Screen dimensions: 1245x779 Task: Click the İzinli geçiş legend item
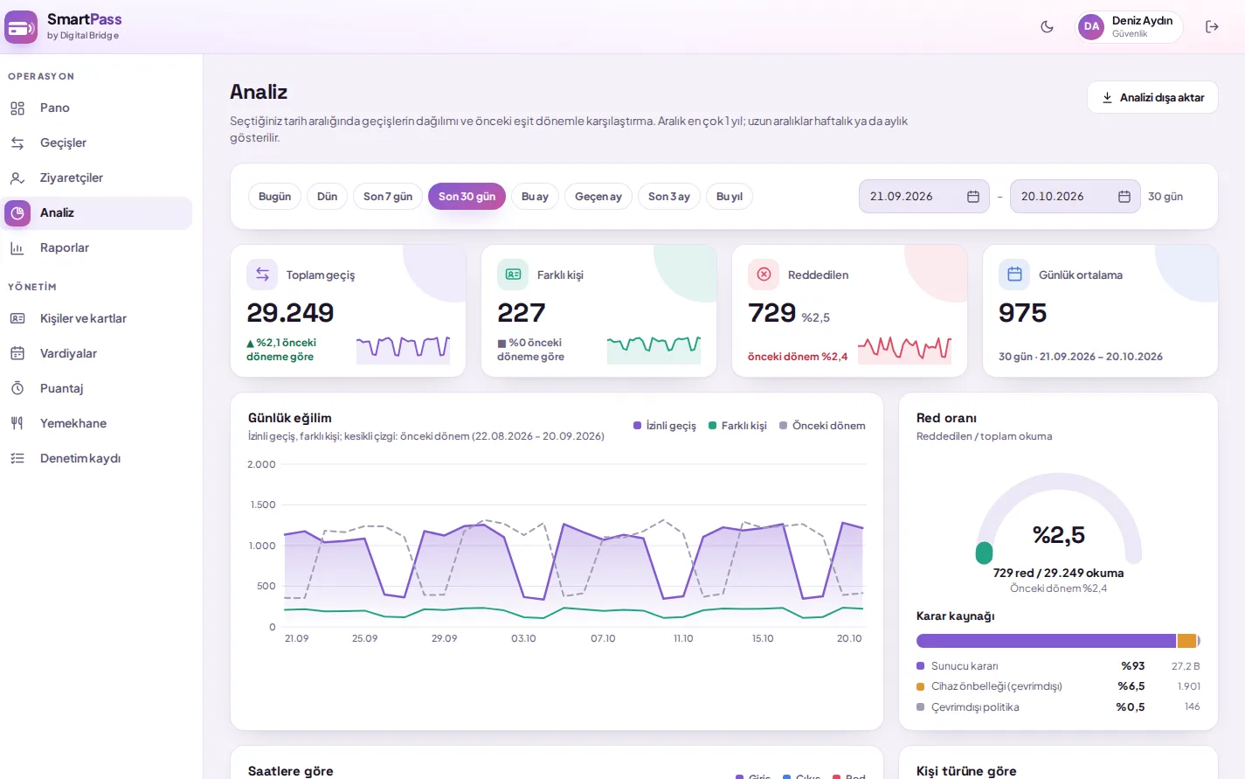[665, 426]
